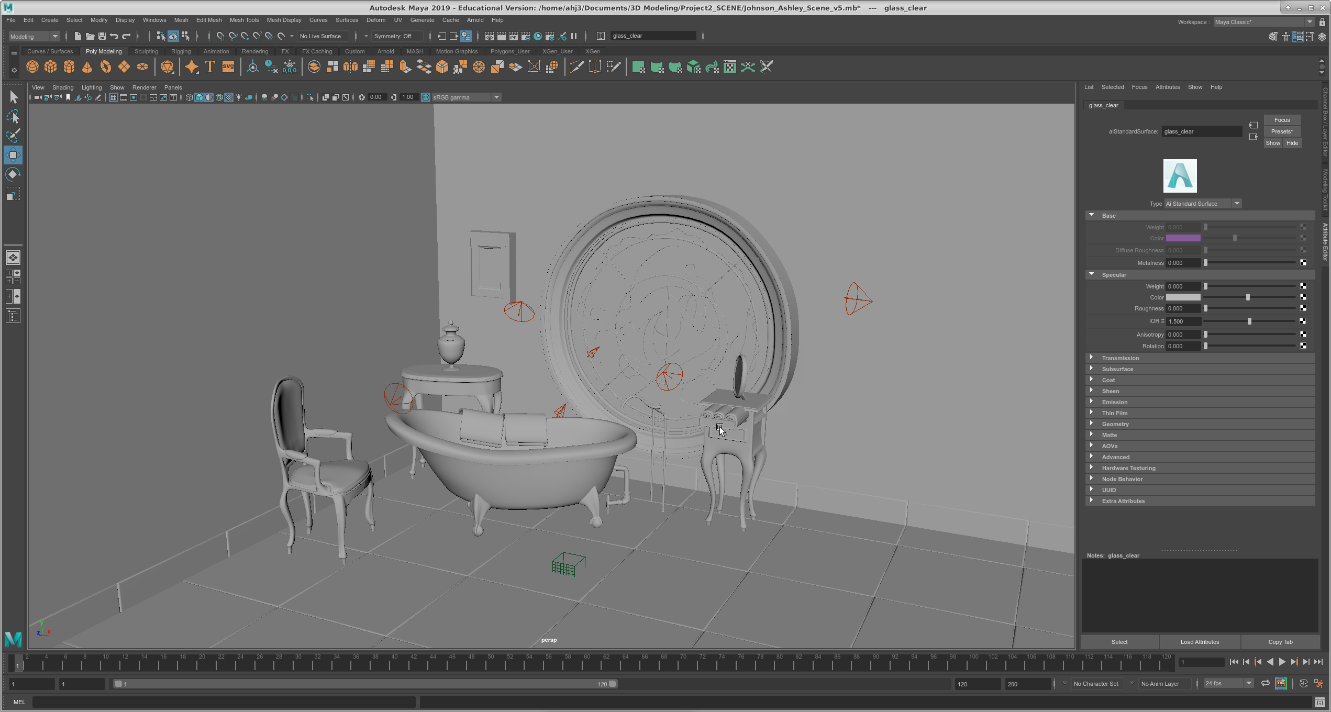Create a polygon sphere from the shelf

point(32,67)
